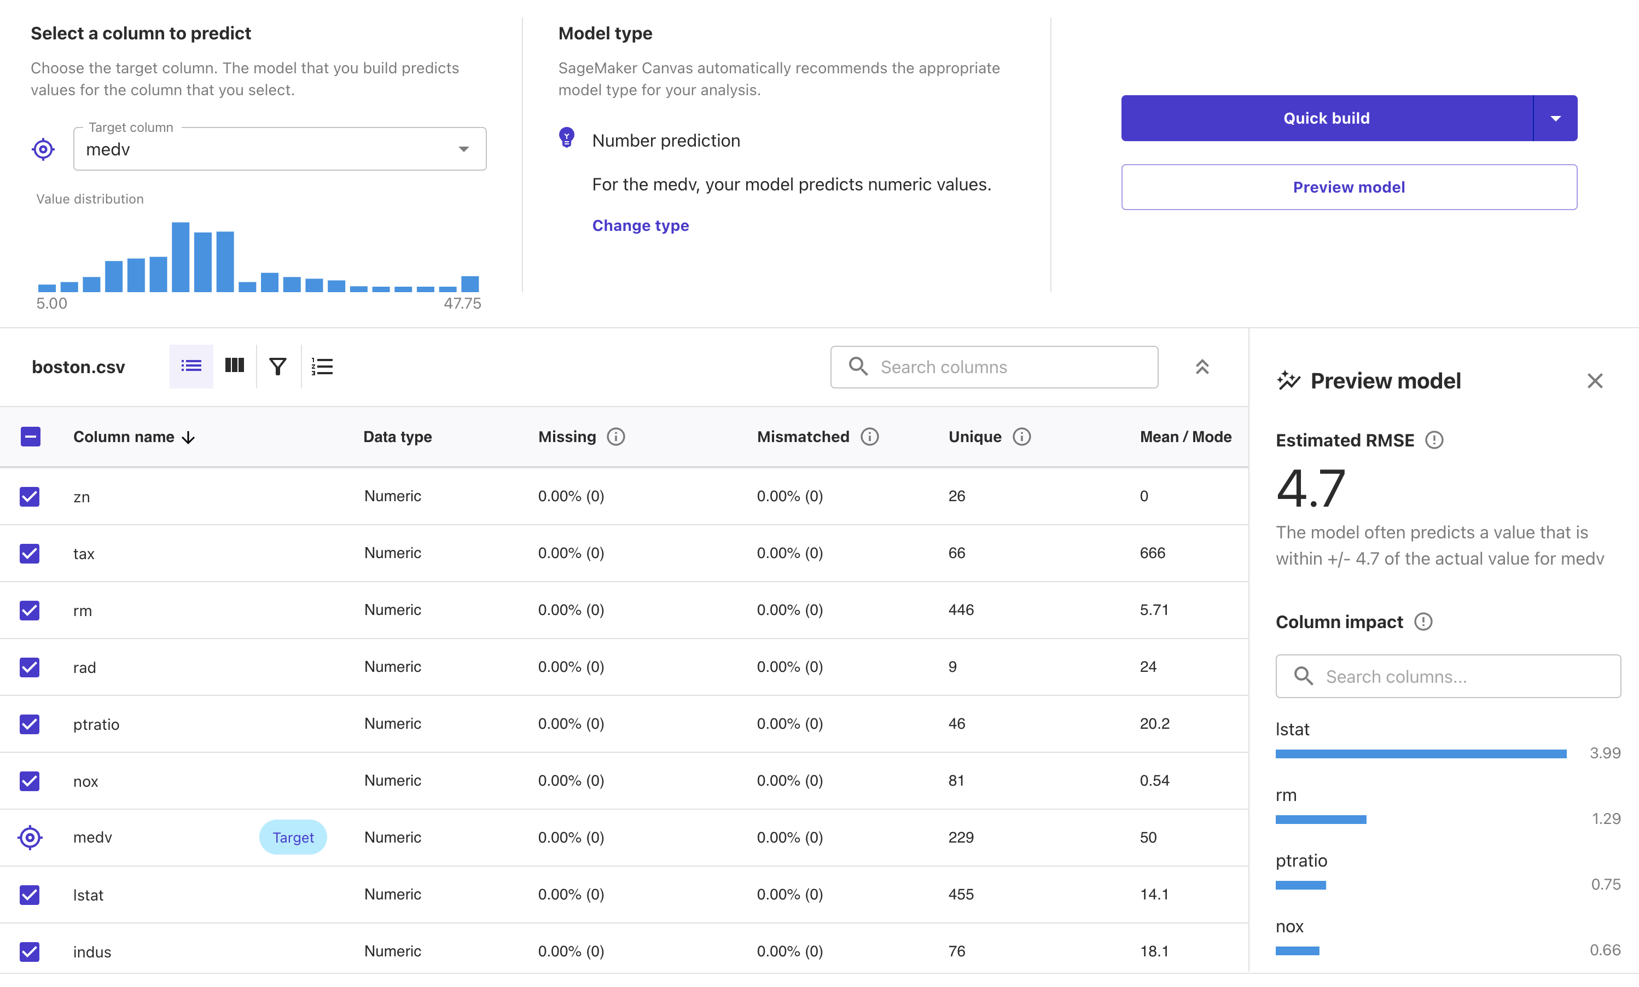Click magnifier icon in Column impact search
Viewport: 1639px width, 987px height.
click(1303, 676)
